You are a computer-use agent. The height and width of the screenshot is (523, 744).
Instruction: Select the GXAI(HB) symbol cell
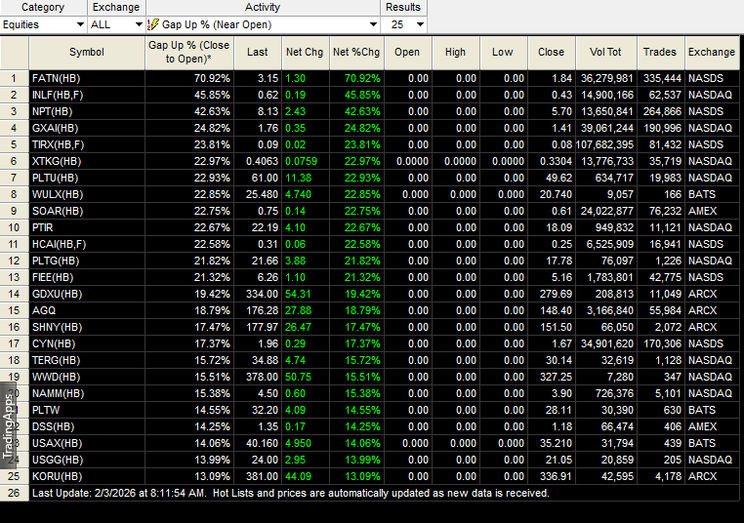87,128
